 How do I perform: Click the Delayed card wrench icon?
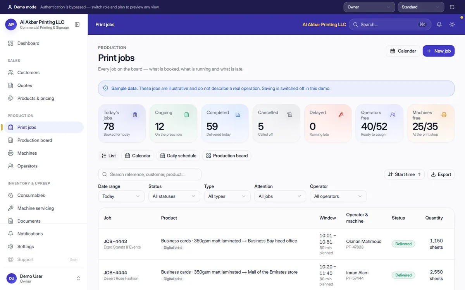coord(341,115)
